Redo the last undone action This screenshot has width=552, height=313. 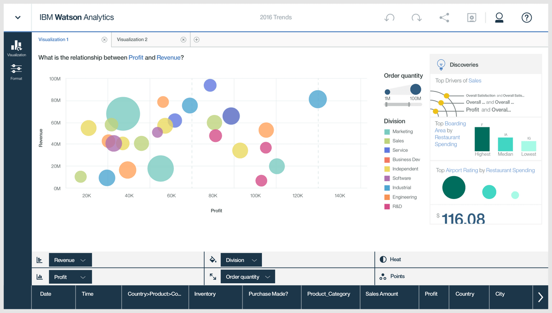tap(416, 17)
